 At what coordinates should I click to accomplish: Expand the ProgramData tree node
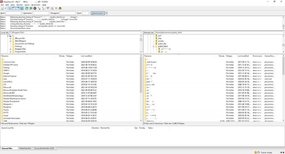click(x=10, y=52)
